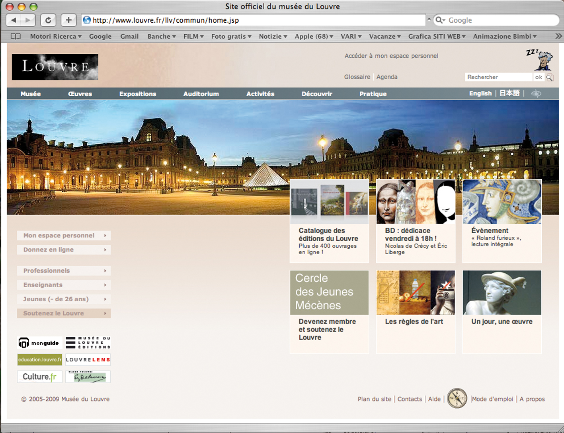Open Notizie bookmark folder
564x433 pixels.
[x=273, y=36]
